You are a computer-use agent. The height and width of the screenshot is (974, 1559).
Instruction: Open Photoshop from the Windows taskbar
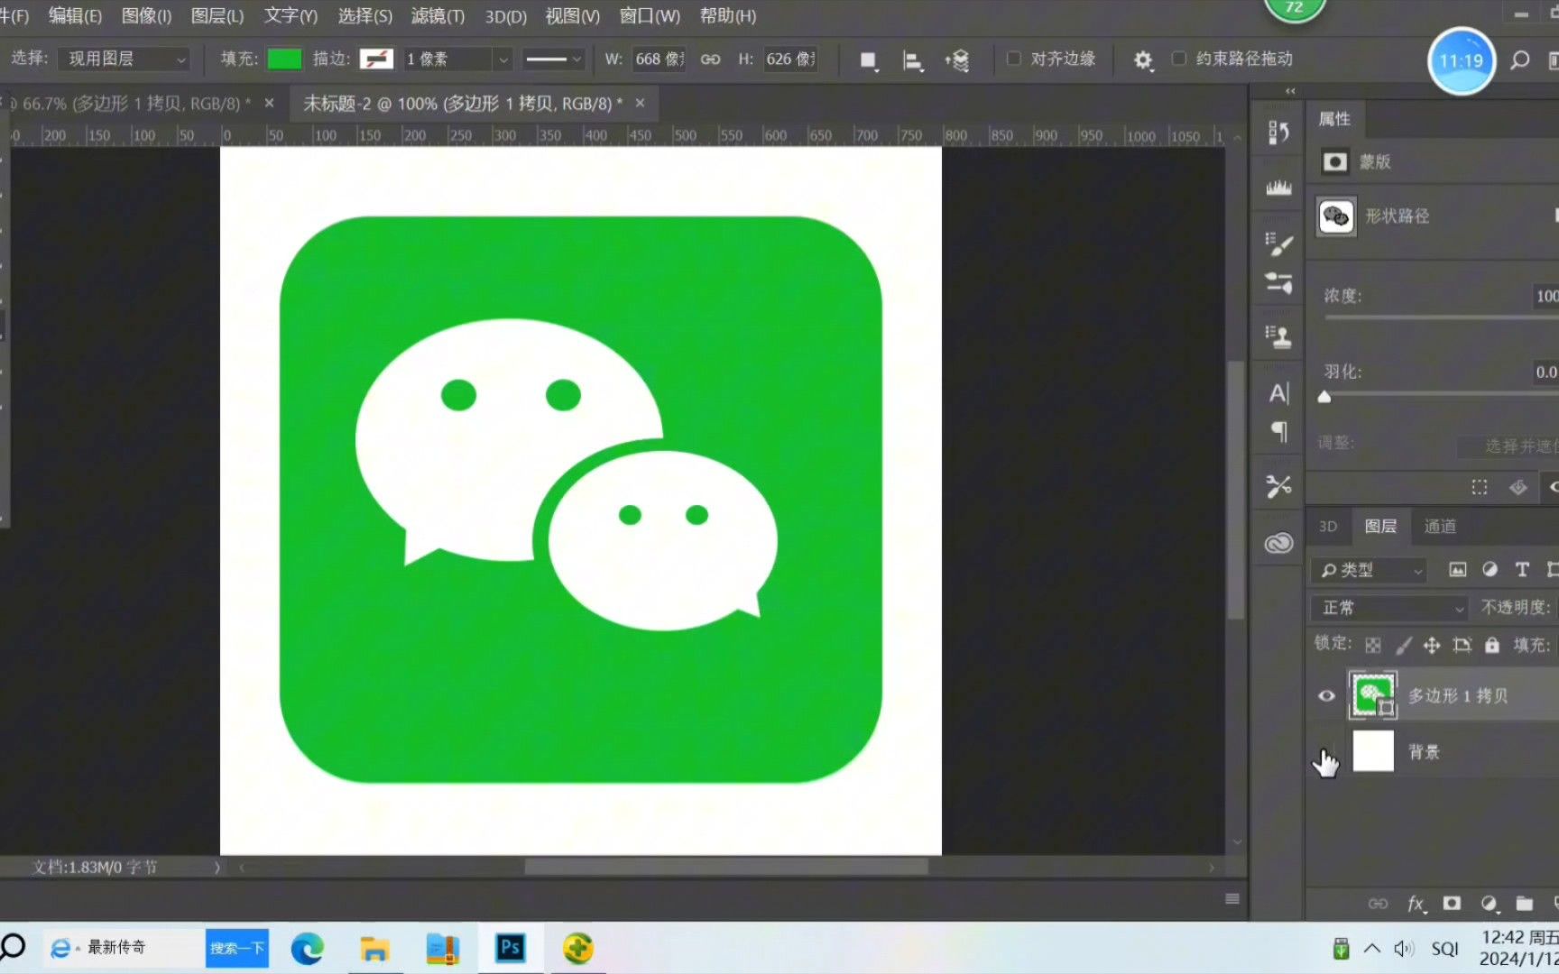tap(511, 948)
